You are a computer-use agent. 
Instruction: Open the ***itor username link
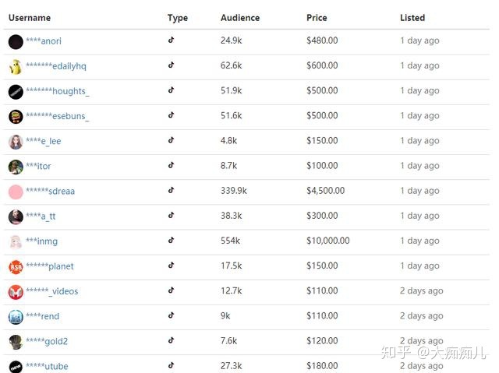pyautogui.click(x=38, y=166)
